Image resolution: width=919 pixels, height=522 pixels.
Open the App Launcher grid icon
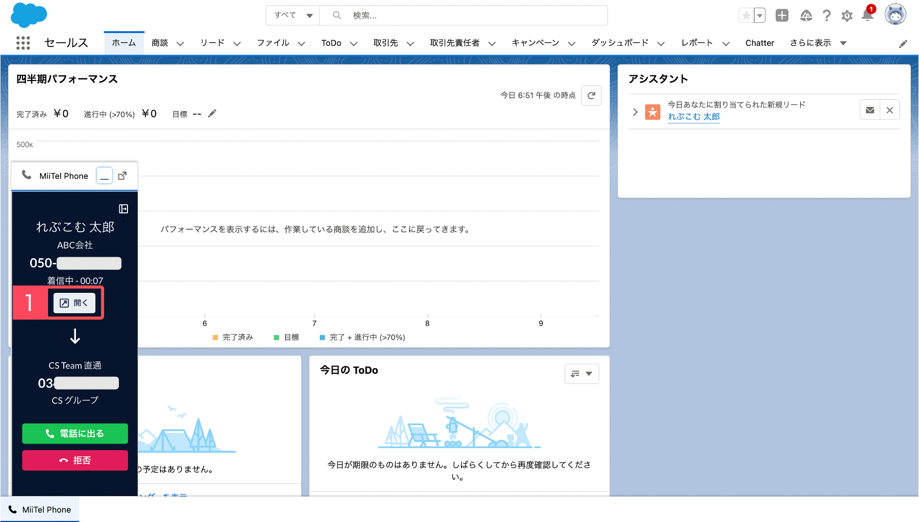(23, 43)
